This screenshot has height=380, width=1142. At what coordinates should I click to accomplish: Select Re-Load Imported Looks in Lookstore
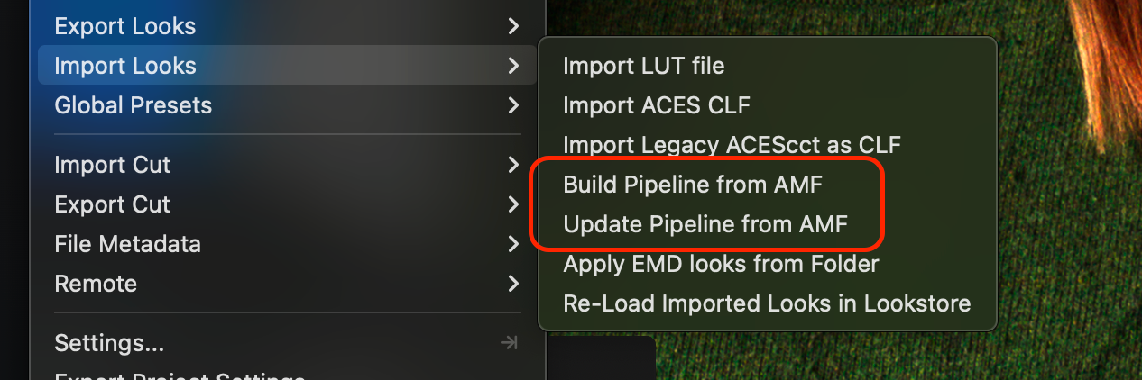[767, 303]
